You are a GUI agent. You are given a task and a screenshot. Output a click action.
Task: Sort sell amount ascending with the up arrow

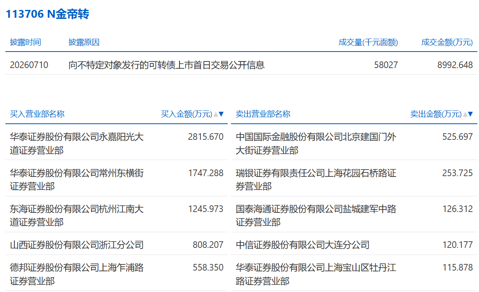click(x=465, y=114)
